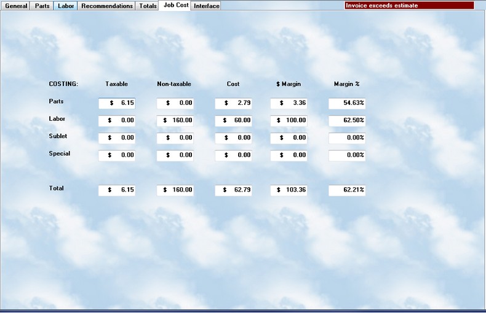Click the Special Non-taxable field

(175, 156)
